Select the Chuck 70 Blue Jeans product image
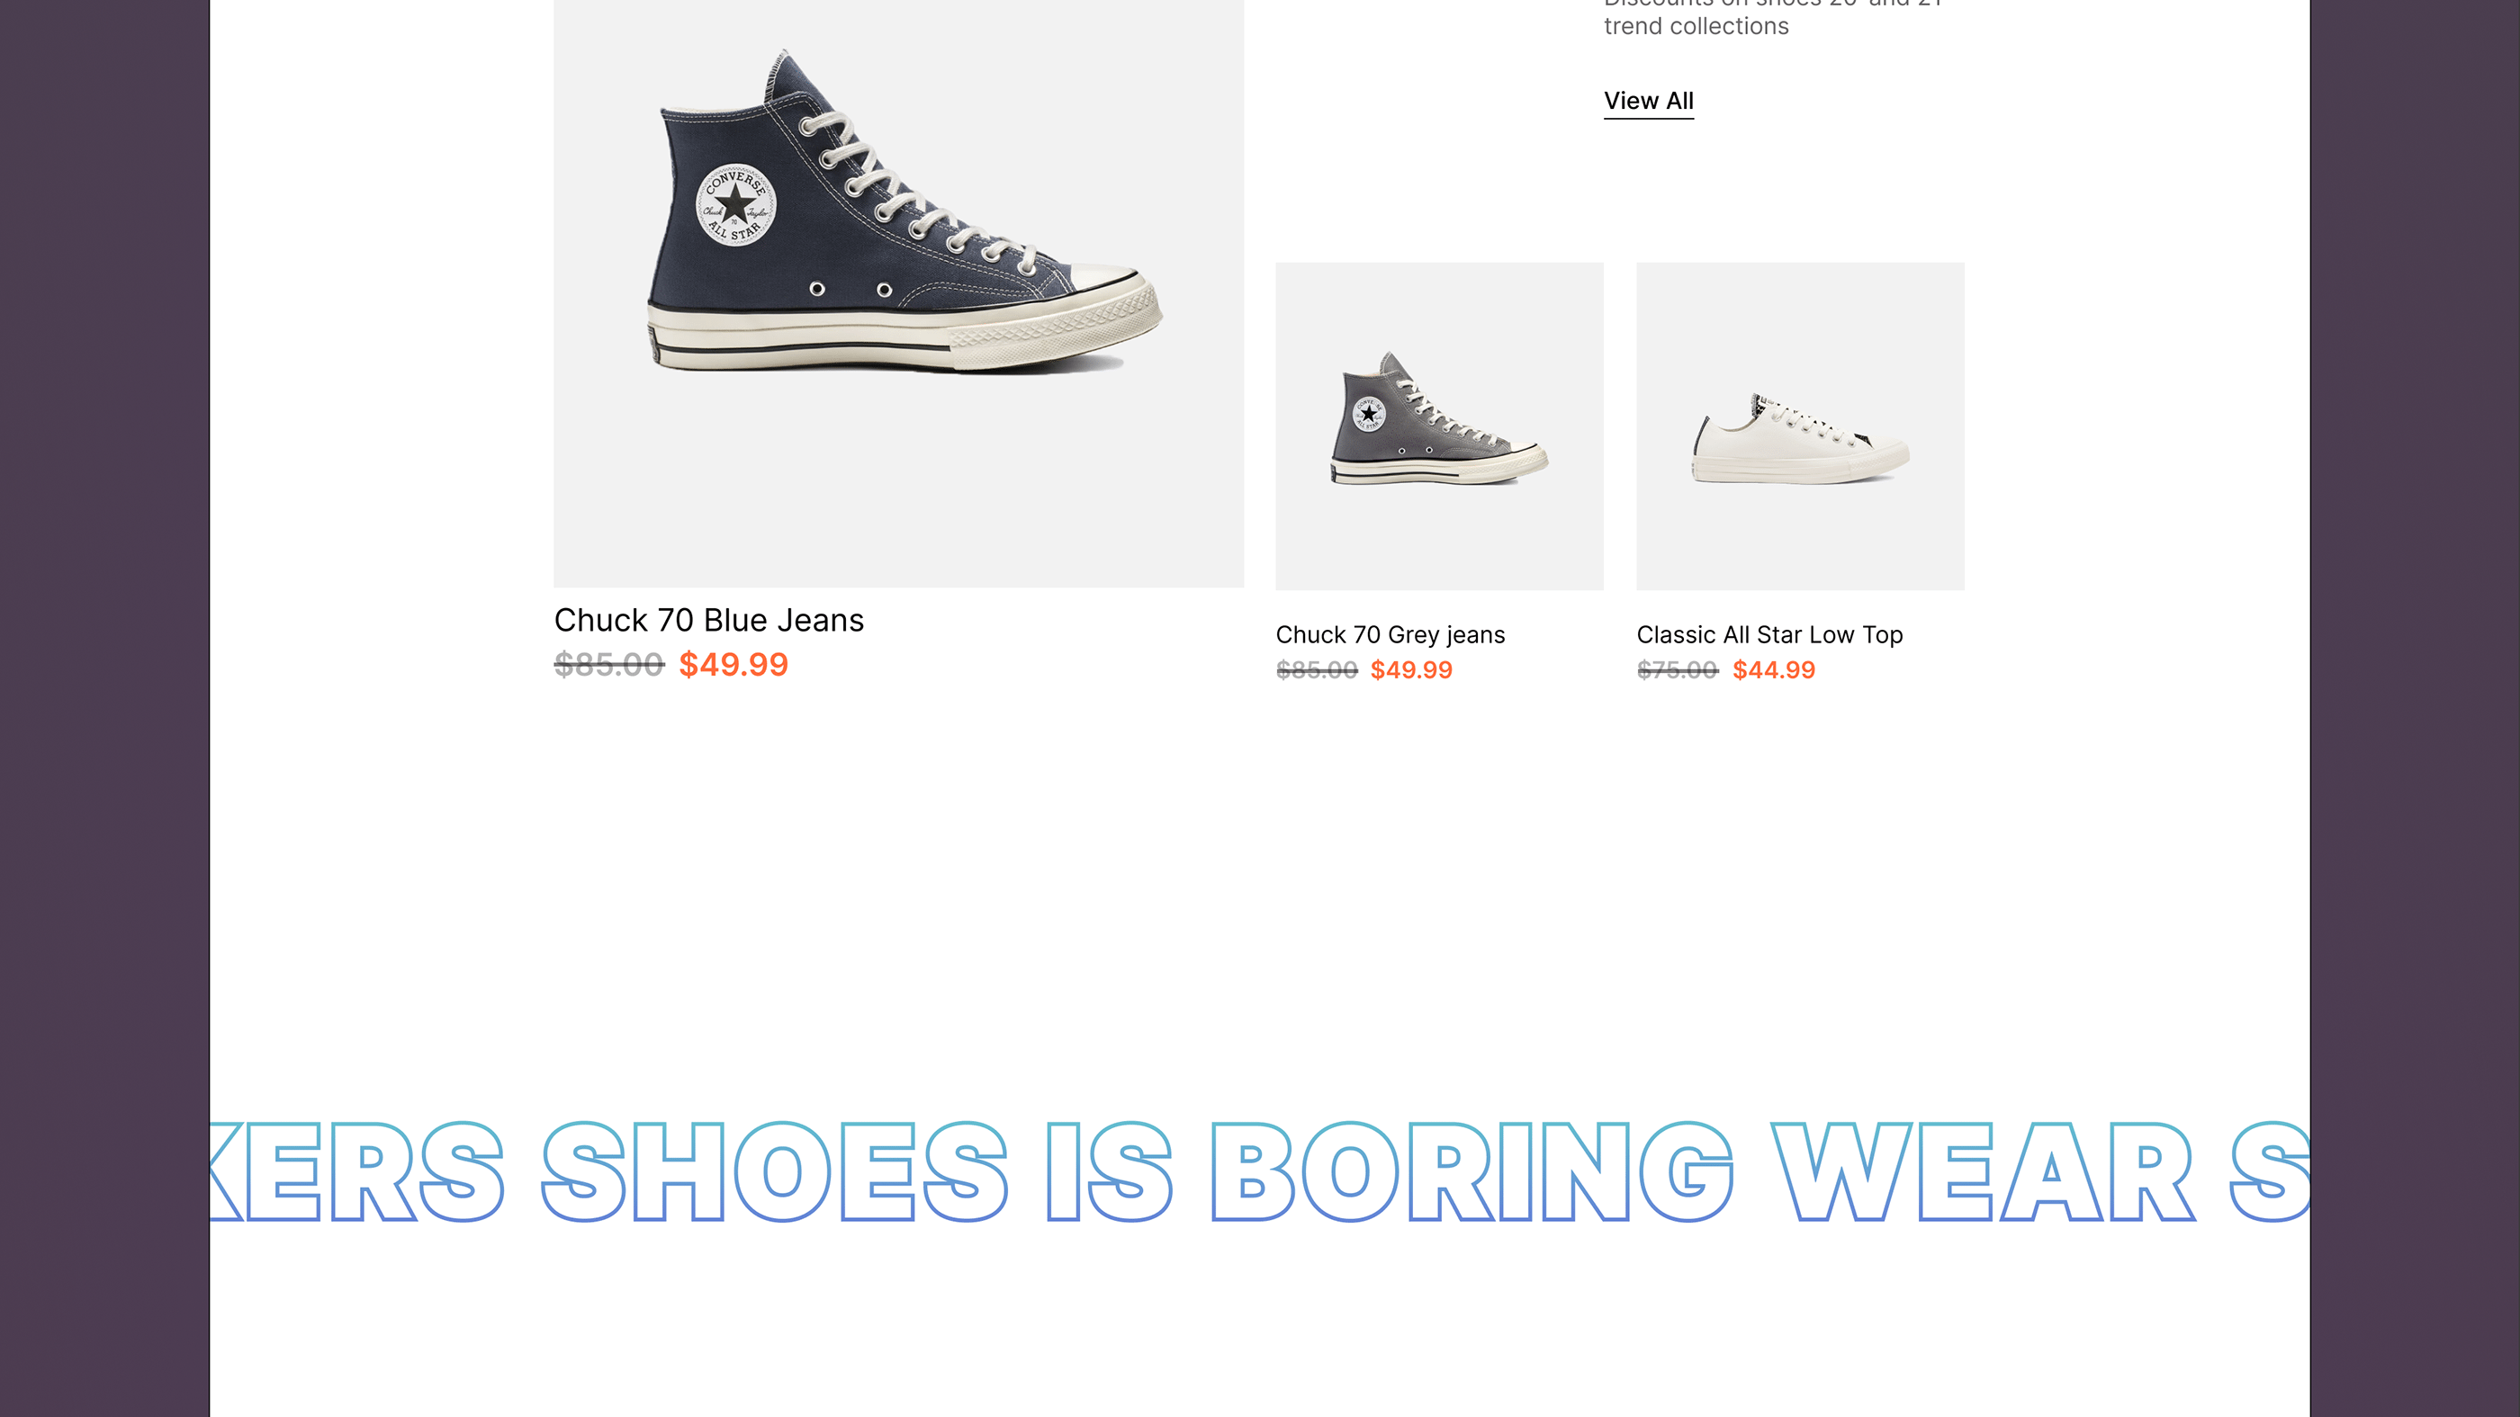Image resolution: width=2520 pixels, height=1417 pixels. click(898, 293)
